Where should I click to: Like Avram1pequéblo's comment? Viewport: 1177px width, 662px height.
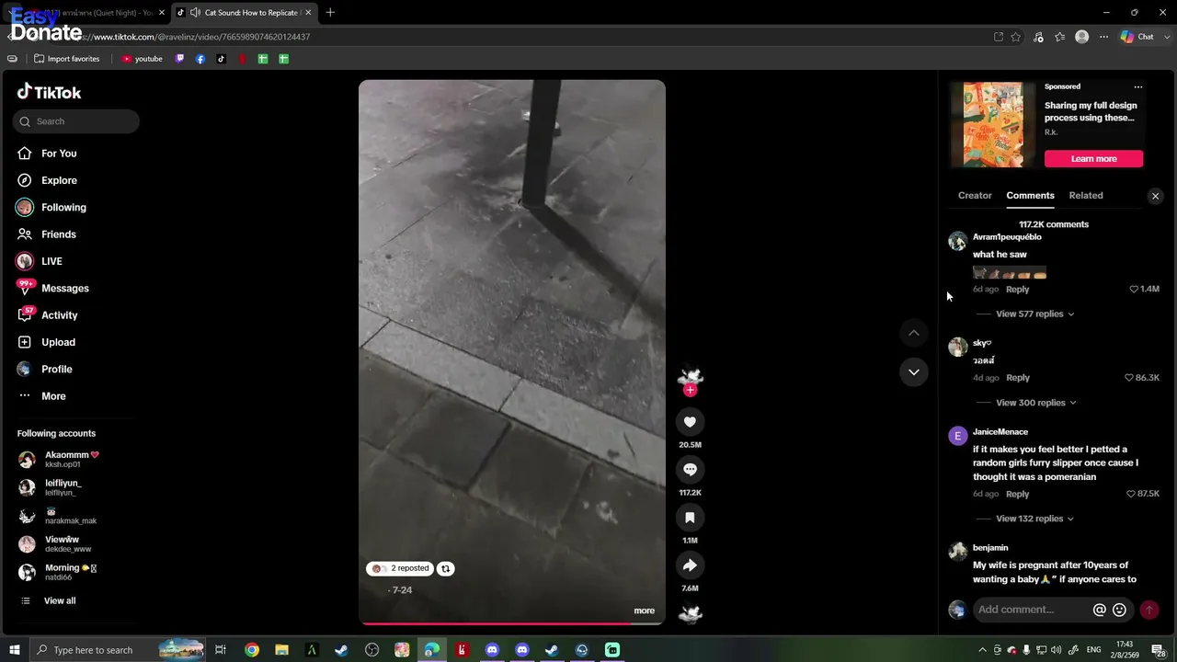(1134, 289)
